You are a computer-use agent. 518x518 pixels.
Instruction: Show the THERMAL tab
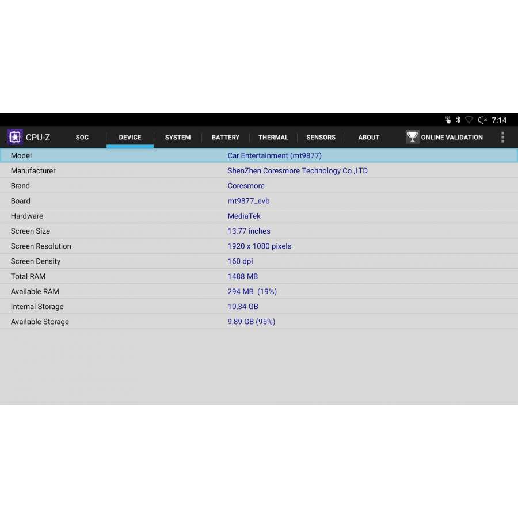[273, 137]
